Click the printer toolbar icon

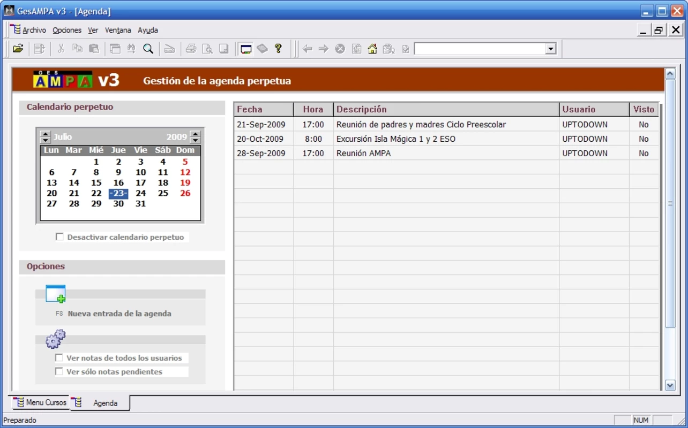coord(191,49)
